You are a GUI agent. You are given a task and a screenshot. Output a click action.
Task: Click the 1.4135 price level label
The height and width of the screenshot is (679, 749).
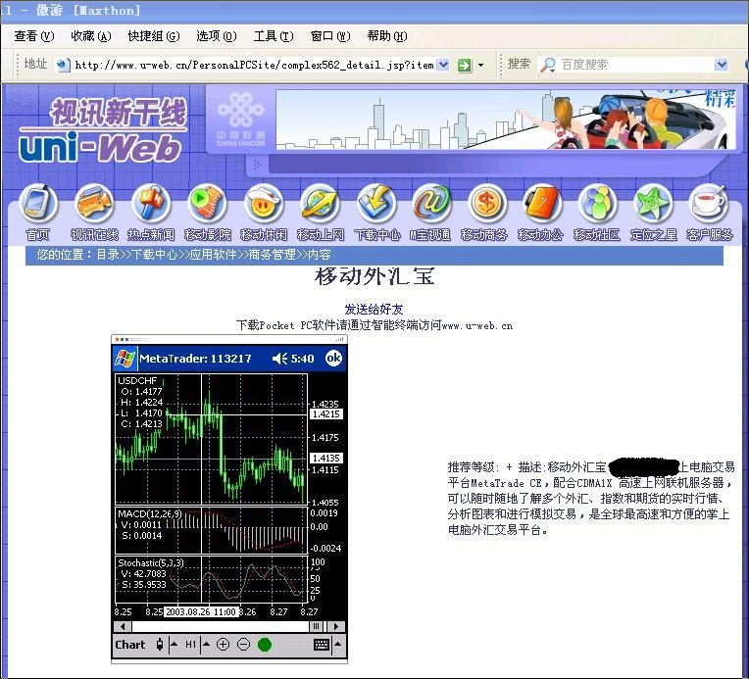(x=326, y=458)
